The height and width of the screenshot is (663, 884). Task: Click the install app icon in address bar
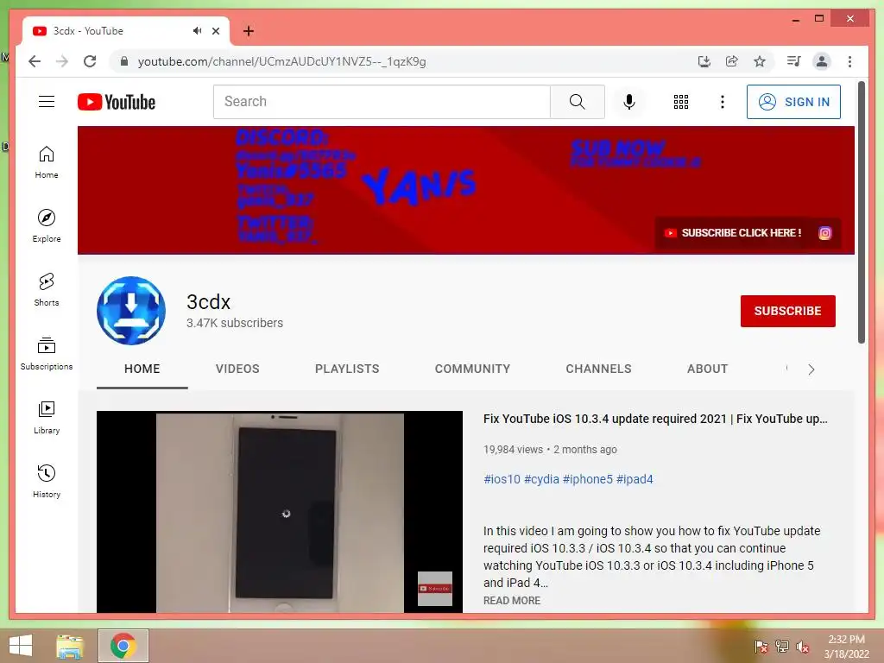point(704,61)
